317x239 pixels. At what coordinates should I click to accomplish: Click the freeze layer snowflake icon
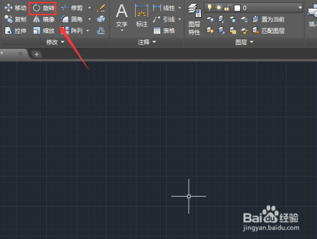(233, 20)
